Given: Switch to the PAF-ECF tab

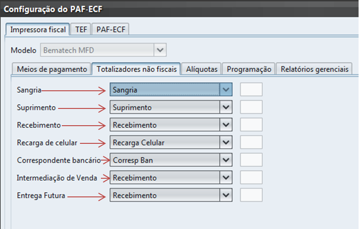Looking at the screenshot, I should tap(111, 29).
